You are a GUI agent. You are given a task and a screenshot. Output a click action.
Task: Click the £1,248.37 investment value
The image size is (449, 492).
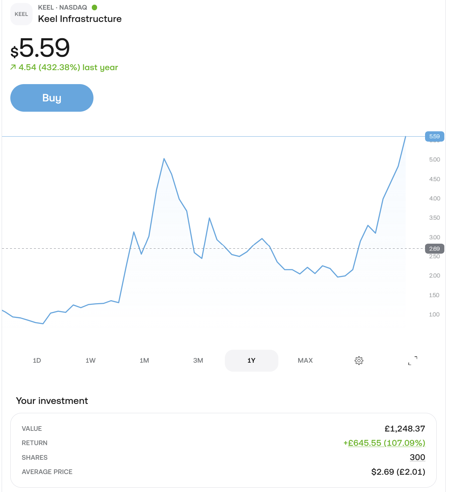[405, 429]
